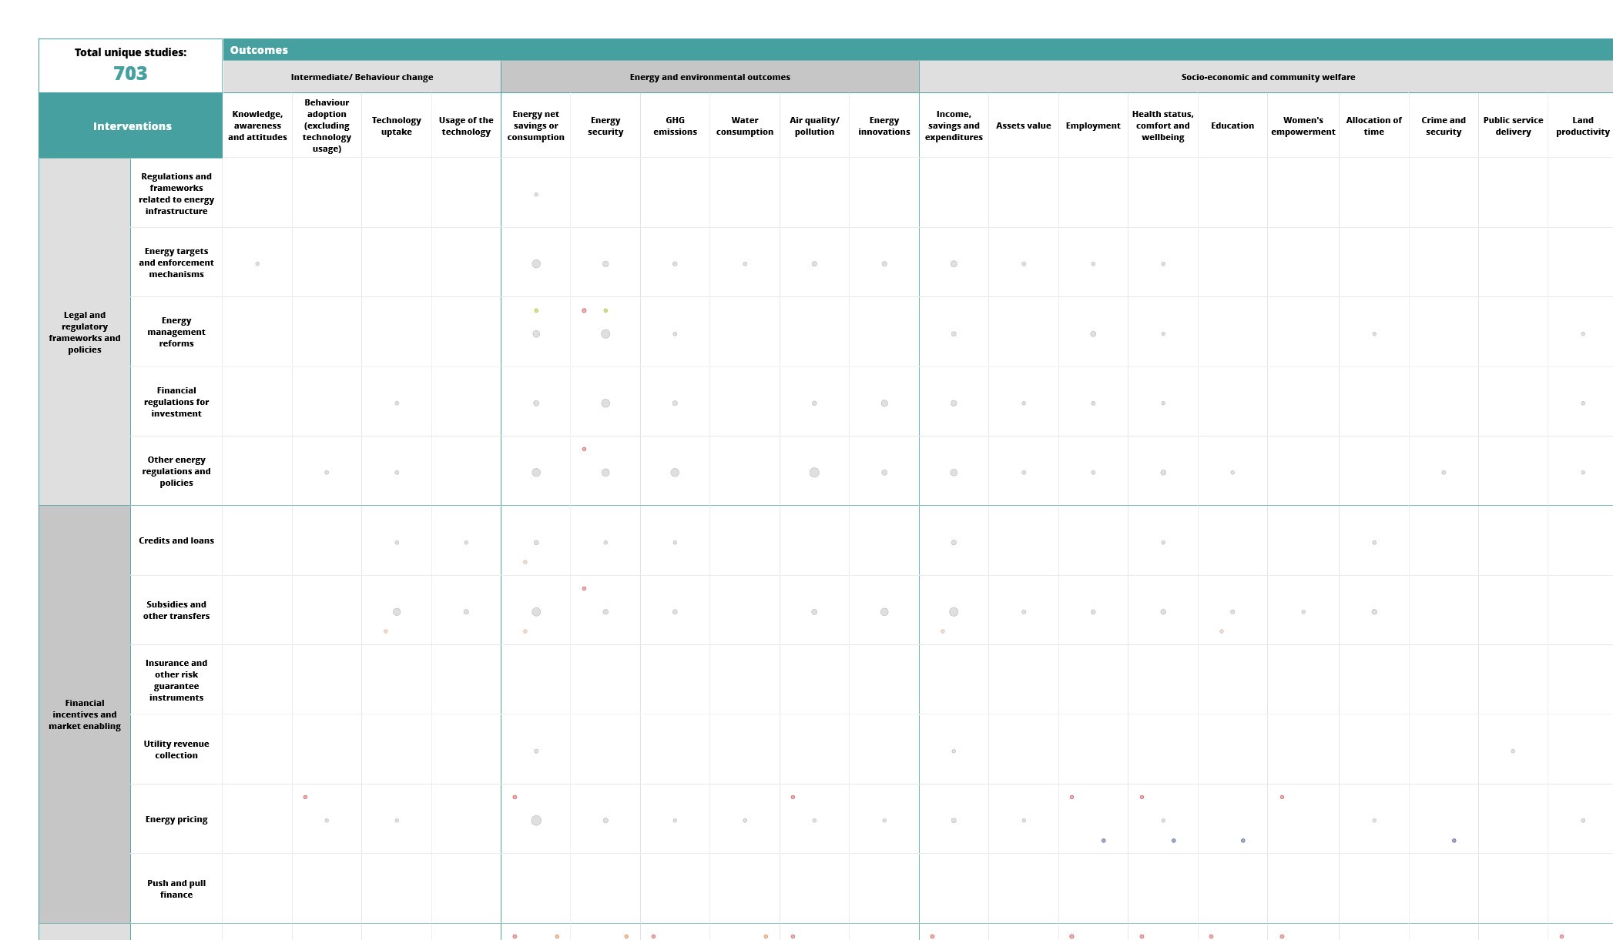Click the Socio-economic and community welfare group header
This screenshot has height=940, width=1613.
pyautogui.click(x=1266, y=77)
